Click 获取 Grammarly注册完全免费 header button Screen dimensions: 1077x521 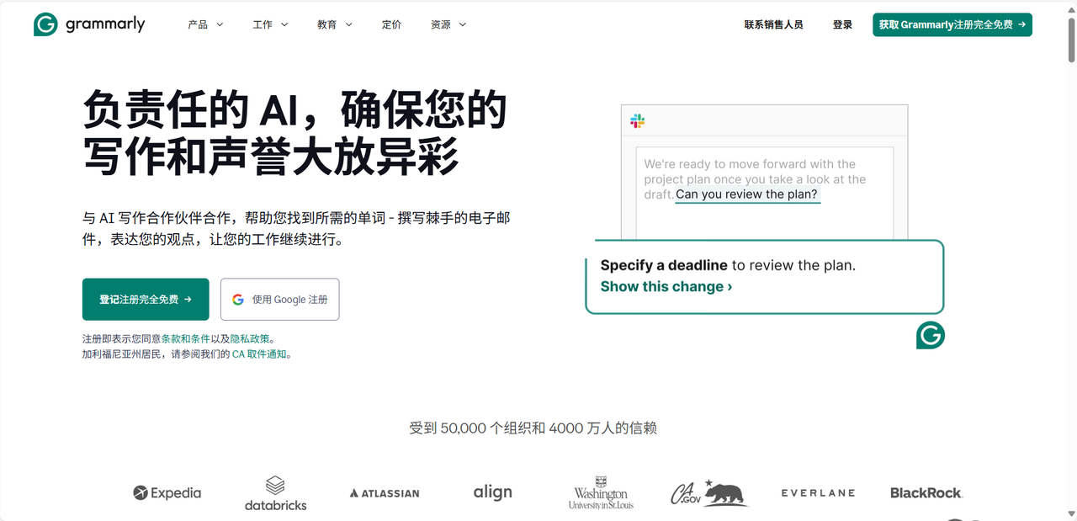click(x=952, y=24)
